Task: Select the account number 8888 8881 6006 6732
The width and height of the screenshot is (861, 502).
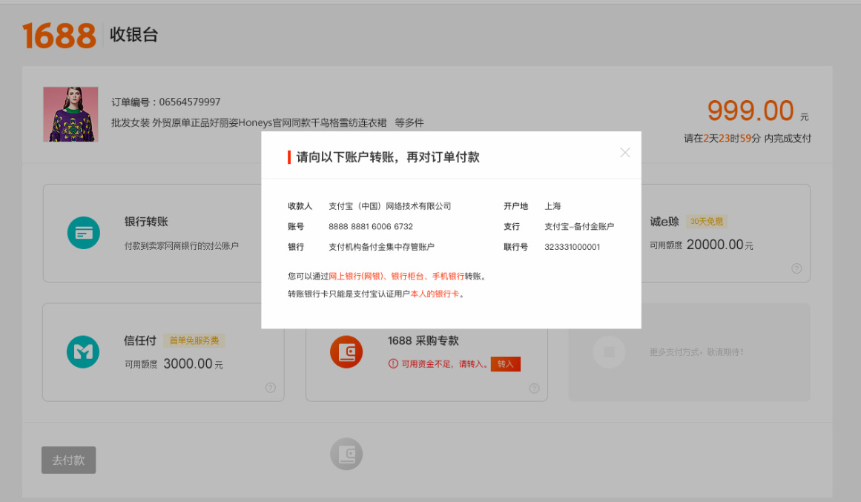Action: (371, 226)
